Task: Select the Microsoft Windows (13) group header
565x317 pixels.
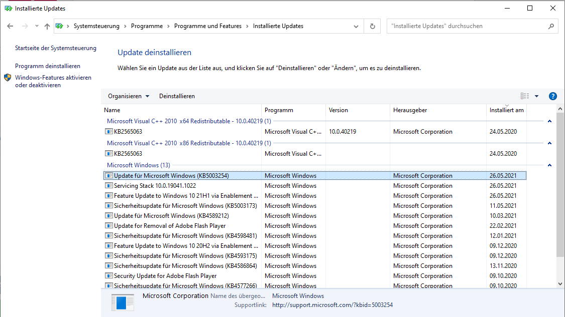Action: (x=139, y=165)
